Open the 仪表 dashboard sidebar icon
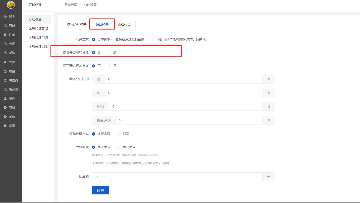This screenshot has height=203, width=360. (5, 17)
